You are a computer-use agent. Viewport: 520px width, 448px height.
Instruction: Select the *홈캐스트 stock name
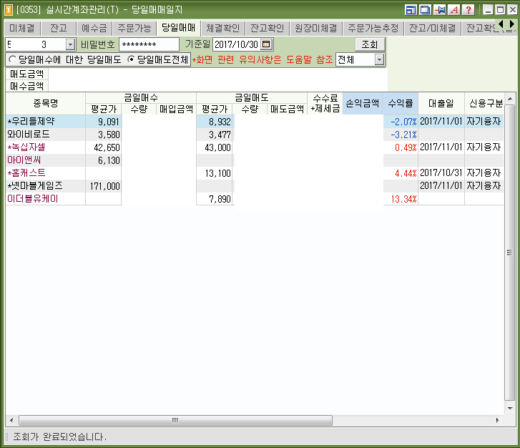[x=26, y=173]
